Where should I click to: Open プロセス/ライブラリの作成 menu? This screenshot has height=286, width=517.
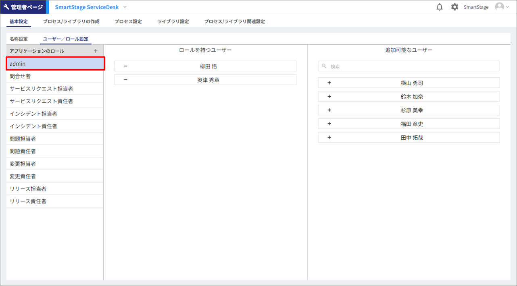pos(71,22)
